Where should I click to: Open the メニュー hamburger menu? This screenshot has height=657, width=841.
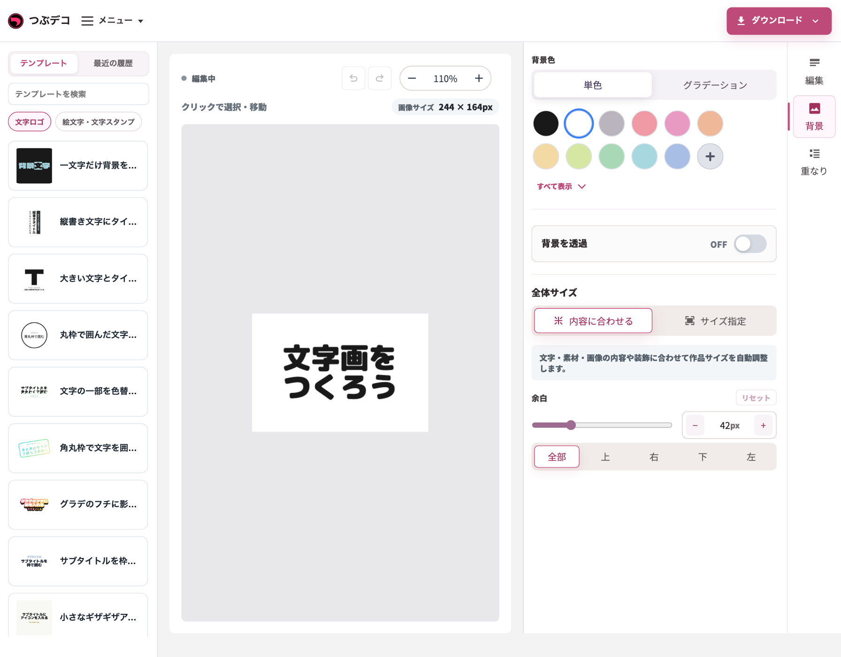[112, 21]
